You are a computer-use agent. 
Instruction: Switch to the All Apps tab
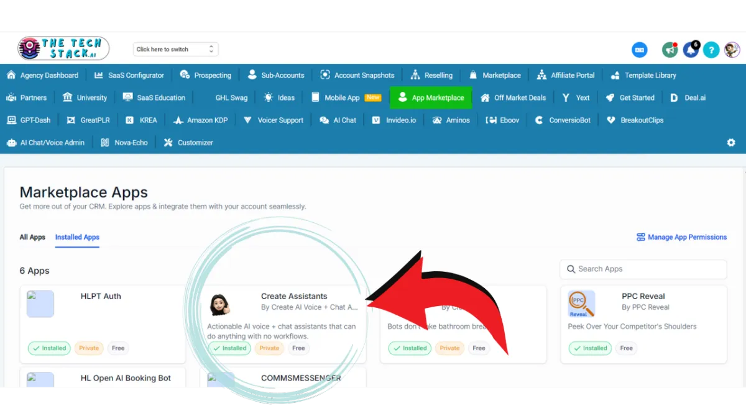coord(32,237)
